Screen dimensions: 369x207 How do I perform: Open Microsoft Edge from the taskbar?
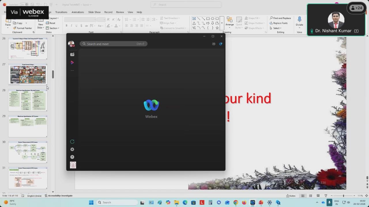pyautogui.click(x=185, y=202)
